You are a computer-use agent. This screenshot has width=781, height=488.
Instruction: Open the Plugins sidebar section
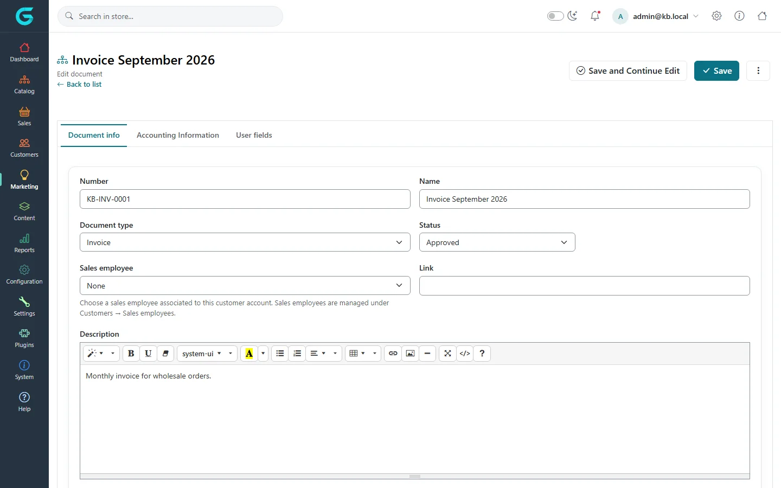coord(24,338)
